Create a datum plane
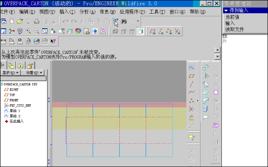 192,76
